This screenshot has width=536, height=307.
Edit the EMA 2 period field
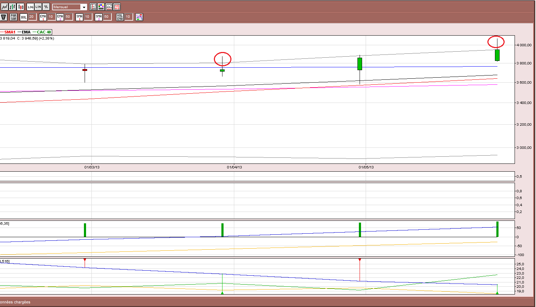click(x=68, y=17)
